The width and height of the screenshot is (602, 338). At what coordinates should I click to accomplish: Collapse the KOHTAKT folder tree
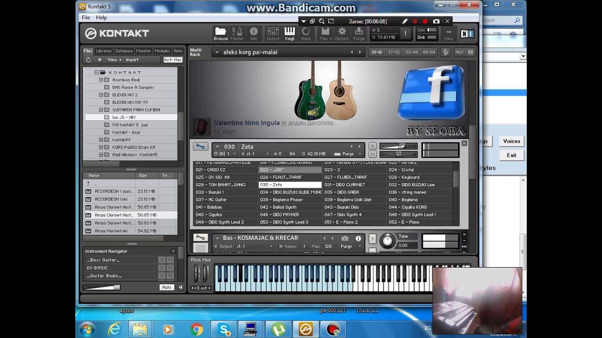(x=96, y=72)
